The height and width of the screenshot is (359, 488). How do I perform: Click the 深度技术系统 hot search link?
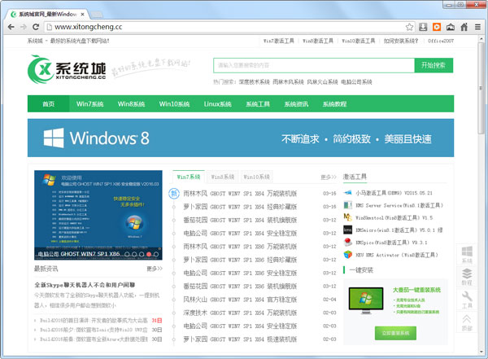[255, 82]
